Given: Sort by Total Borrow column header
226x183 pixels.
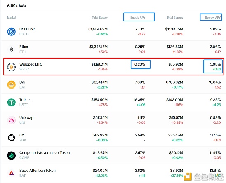Looking at the screenshot, I should point(175,18).
